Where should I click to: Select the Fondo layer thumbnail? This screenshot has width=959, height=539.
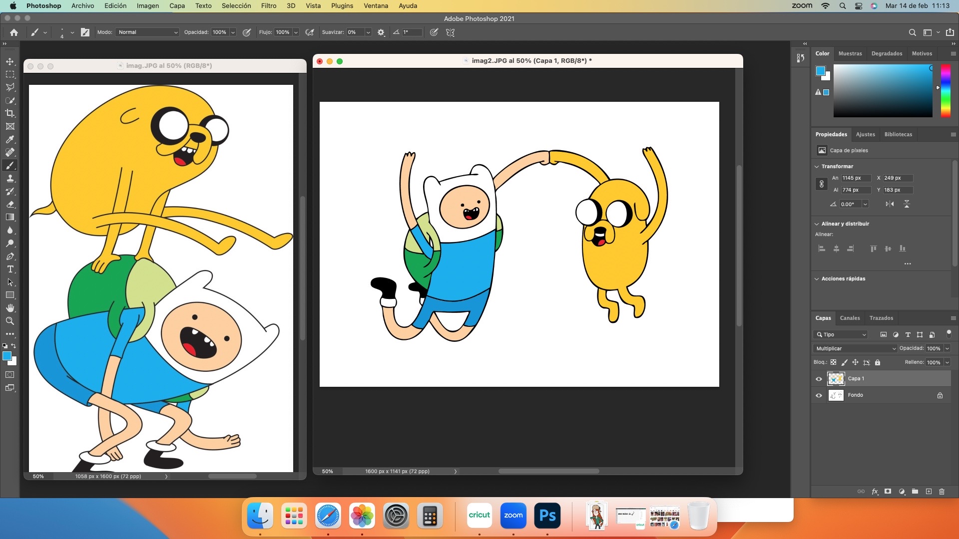[x=836, y=395]
